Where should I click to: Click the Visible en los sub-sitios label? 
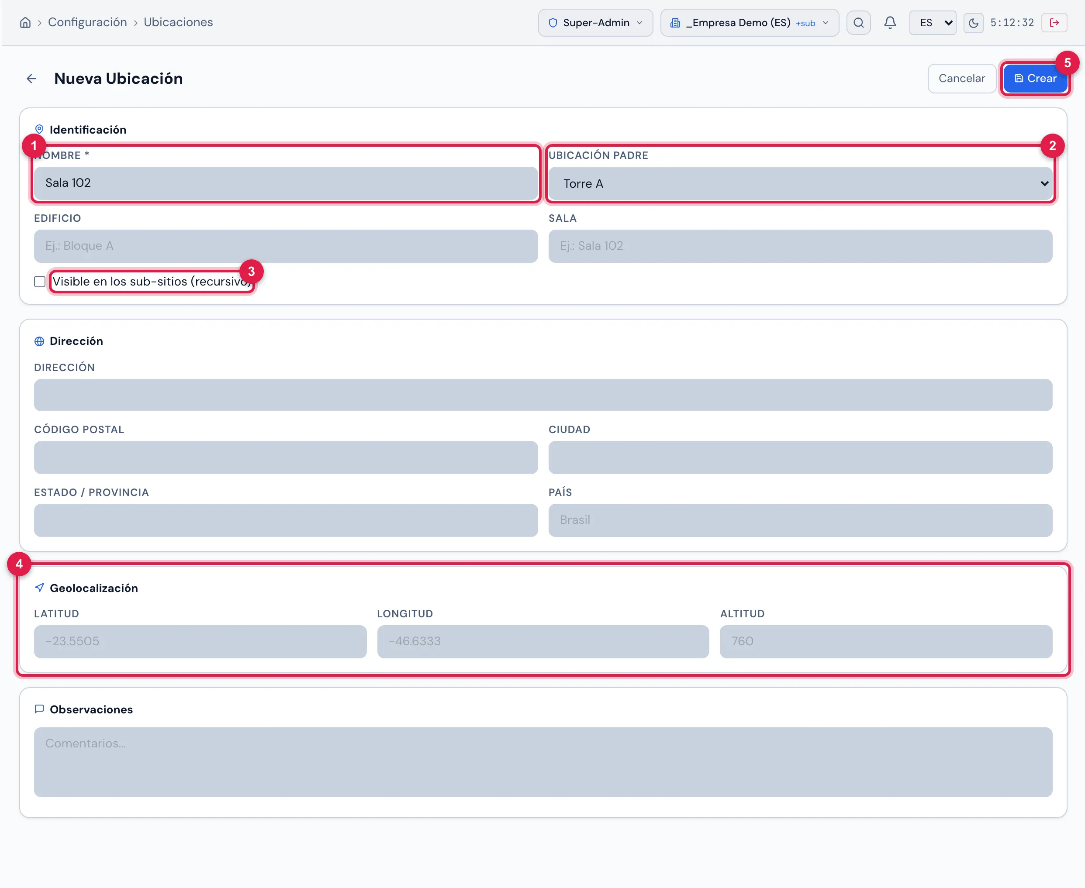coord(152,281)
